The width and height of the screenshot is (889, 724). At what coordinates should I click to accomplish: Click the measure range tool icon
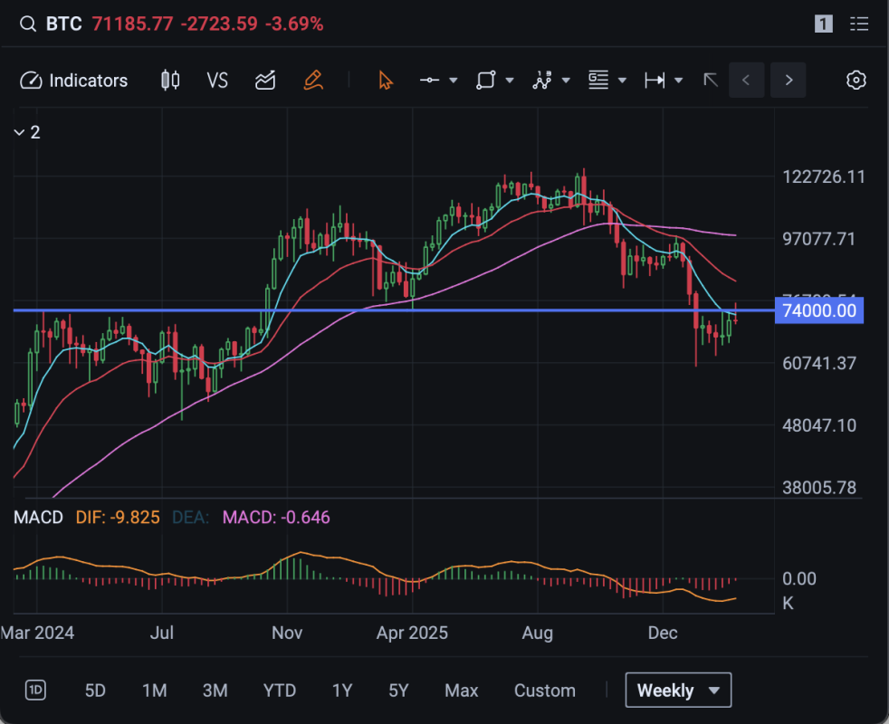click(x=655, y=81)
